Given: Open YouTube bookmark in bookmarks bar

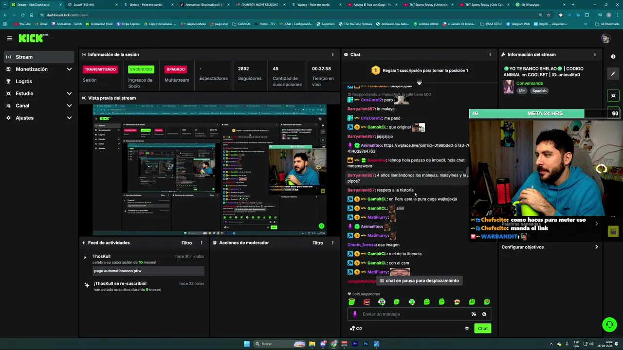Looking at the screenshot, I should (22, 24).
